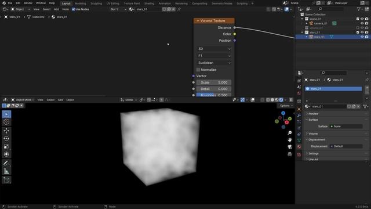The height and width of the screenshot is (209, 371).
Task: Click the viewport pan hand icon
Action: 290,140
